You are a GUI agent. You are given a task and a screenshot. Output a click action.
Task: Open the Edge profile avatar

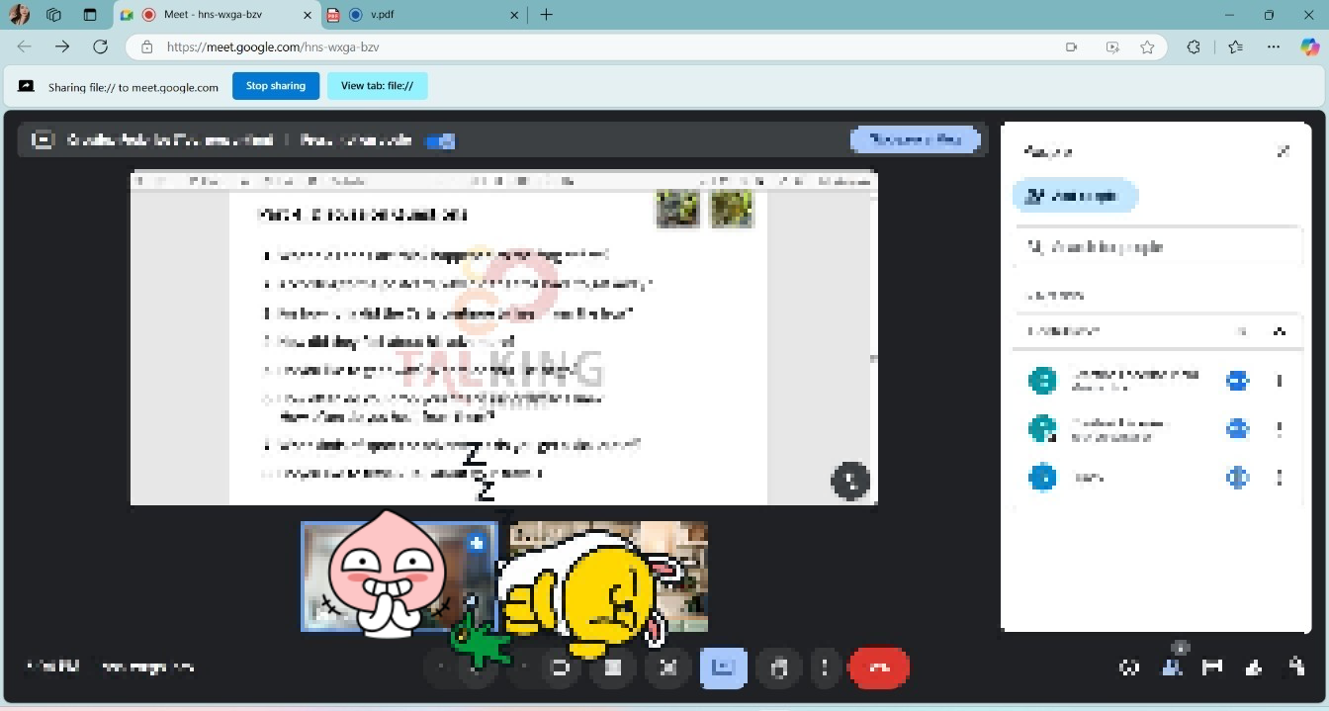tap(19, 15)
